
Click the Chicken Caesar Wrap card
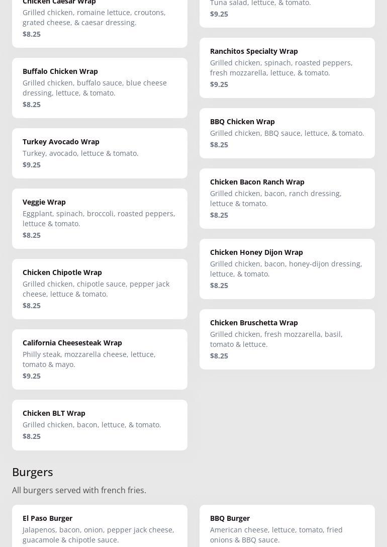coord(100,20)
